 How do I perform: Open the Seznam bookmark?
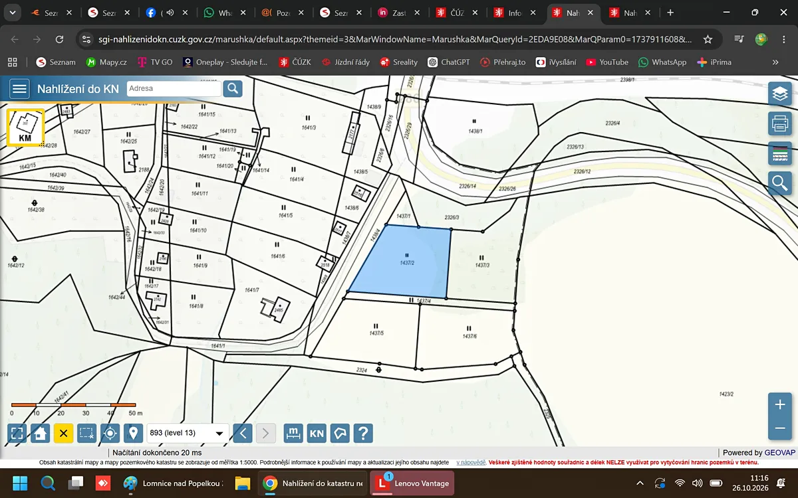56,62
